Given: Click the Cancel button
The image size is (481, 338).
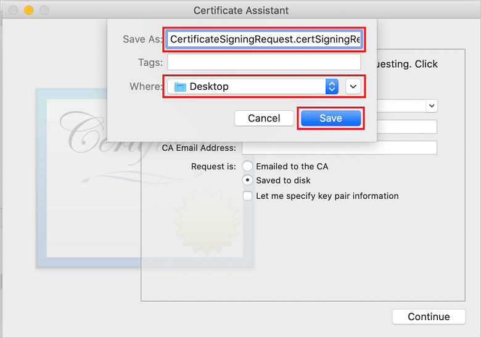Looking at the screenshot, I should pos(264,118).
